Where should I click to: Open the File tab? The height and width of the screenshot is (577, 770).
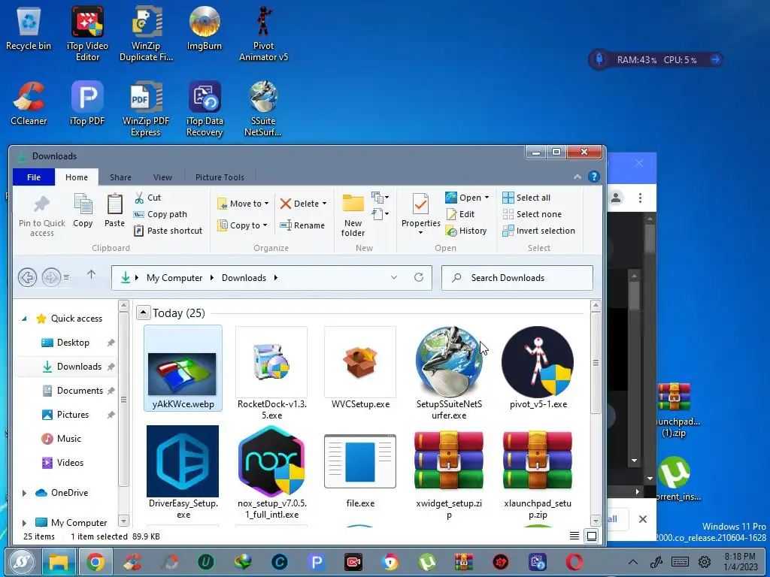click(33, 177)
